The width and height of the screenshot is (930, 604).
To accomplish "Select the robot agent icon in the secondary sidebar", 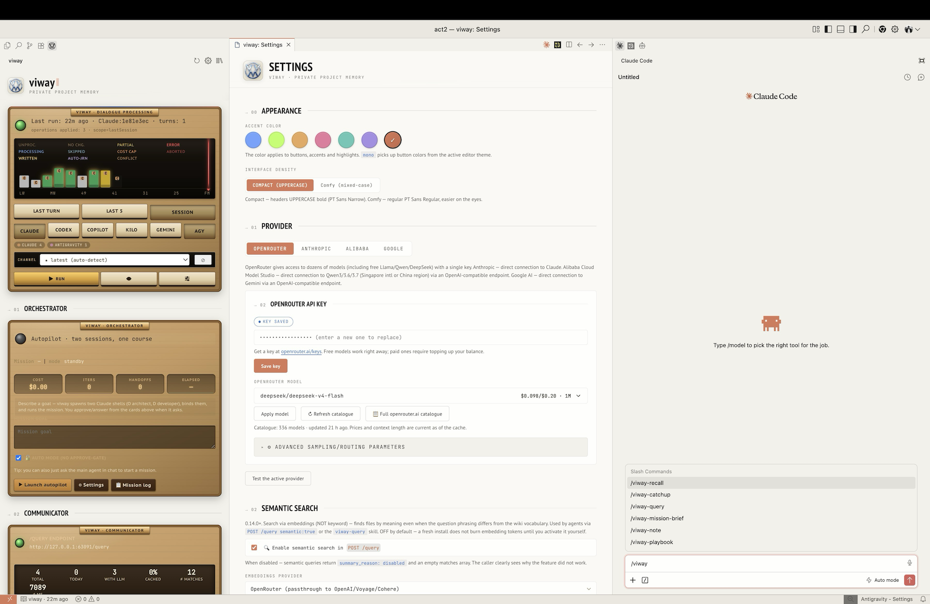I will pyautogui.click(x=642, y=46).
